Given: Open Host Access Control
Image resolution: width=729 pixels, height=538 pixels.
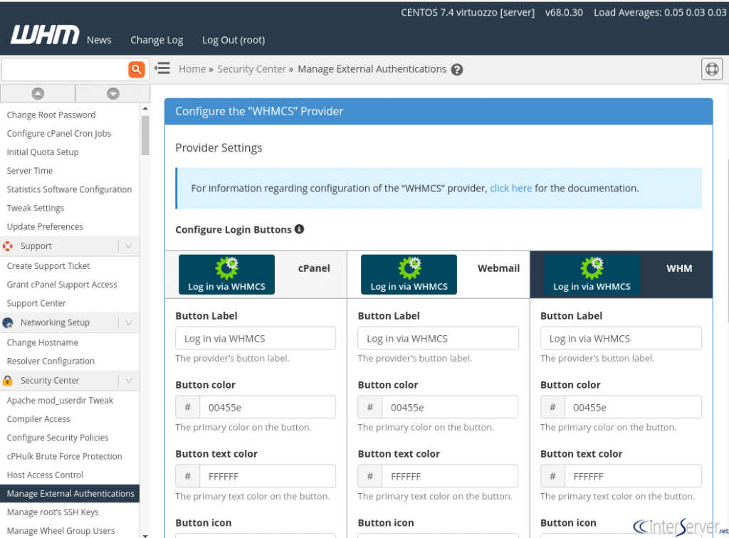Looking at the screenshot, I should coord(45,475).
